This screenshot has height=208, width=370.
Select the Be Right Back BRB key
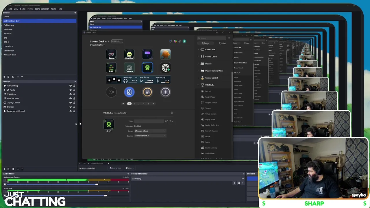click(x=111, y=68)
